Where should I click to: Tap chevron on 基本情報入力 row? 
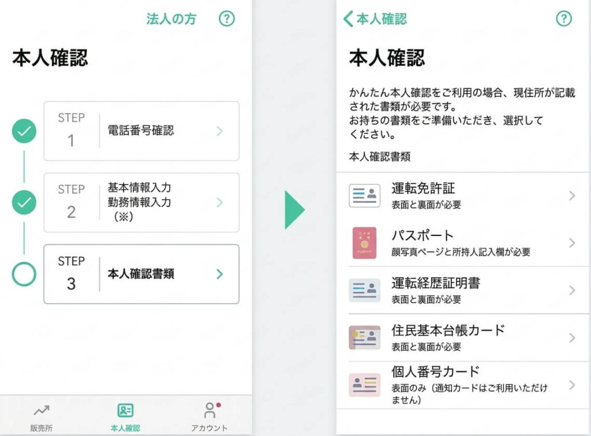tap(220, 202)
